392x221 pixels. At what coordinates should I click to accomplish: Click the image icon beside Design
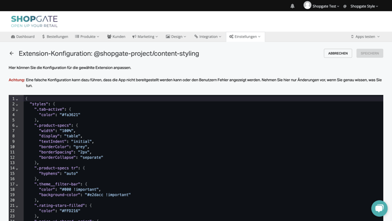pos(168,36)
